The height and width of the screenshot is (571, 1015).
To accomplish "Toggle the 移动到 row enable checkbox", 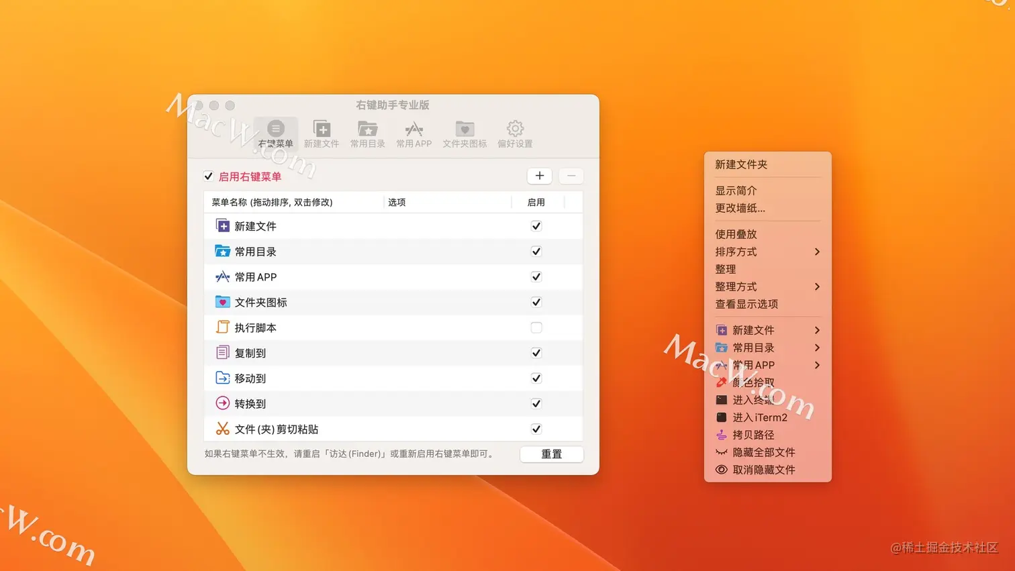I will (536, 378).
